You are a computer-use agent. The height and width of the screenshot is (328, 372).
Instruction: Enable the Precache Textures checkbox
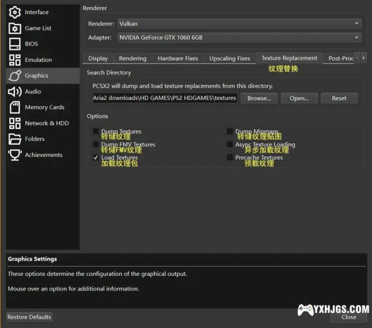coord(230,158)
